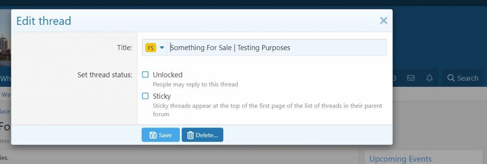Open the envelope messages icon
487x164 pixels.
(x=411, y=78)
